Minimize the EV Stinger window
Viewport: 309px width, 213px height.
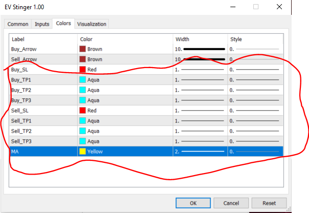pos(233,7)
